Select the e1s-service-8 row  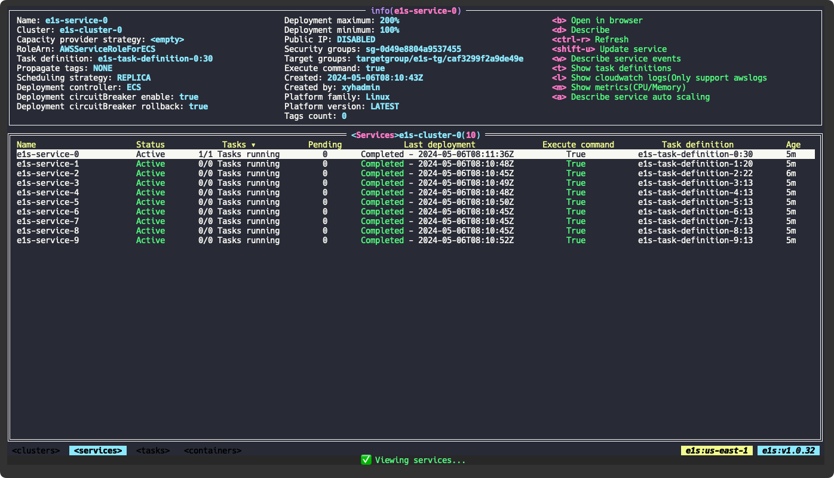[416, 231]
